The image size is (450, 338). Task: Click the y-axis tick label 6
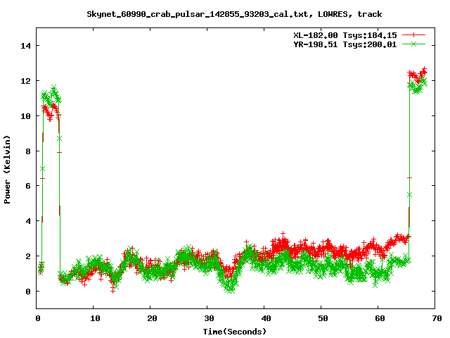coord(29,186)
